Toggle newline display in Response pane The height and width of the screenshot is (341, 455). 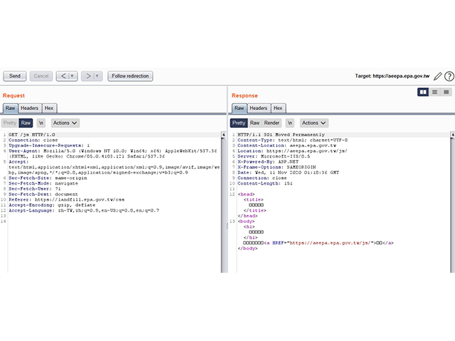coord(290,123)
